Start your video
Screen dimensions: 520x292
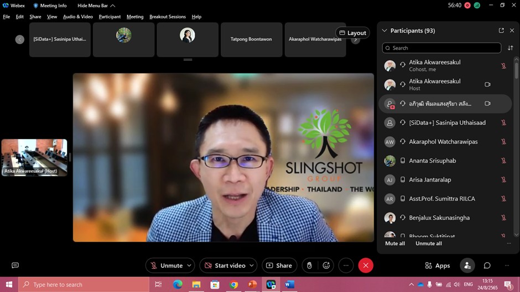[225, 266]
